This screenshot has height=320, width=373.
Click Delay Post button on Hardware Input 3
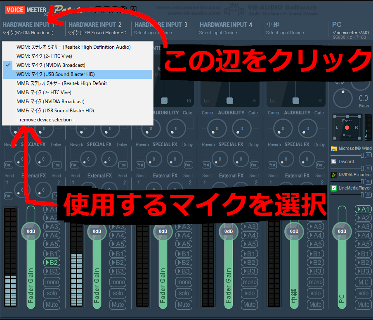point(189,165)
